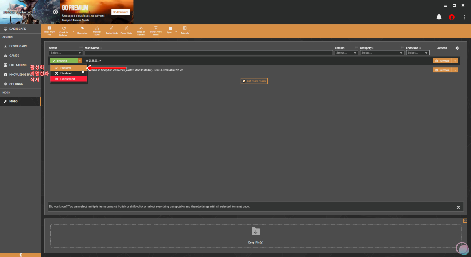Open the Category filter Select dropdown
The image size is (471, 257).
pos(382,52)
